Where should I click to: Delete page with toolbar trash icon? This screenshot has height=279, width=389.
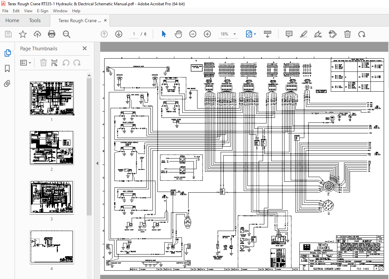[x=347, y=34]
